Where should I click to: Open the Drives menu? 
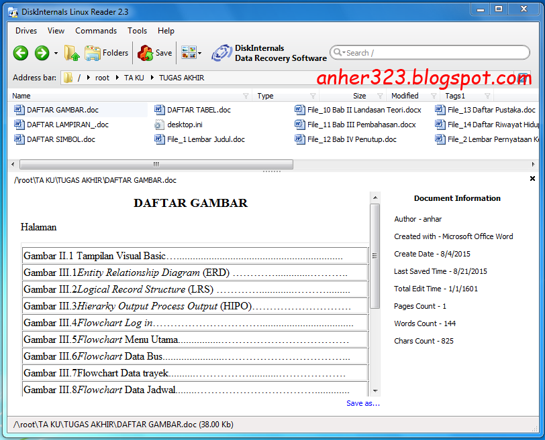[x=26, y=31]
